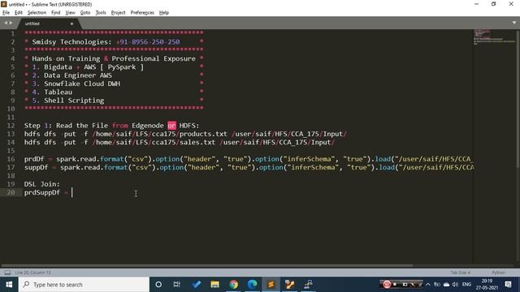Viewport: 520px width, 292px height.
Task: Go to next tab with right arrow
Action: [11, 23]
